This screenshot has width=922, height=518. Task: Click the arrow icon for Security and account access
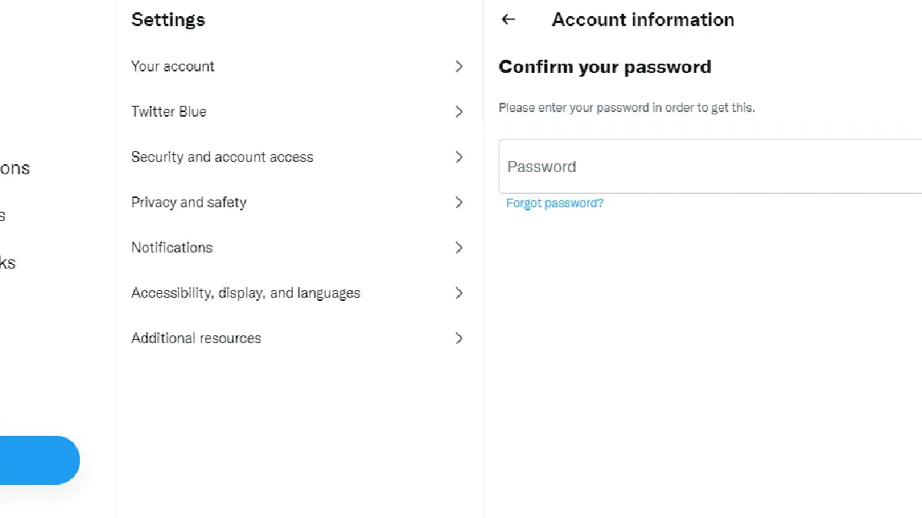click(x=459, y=157)
